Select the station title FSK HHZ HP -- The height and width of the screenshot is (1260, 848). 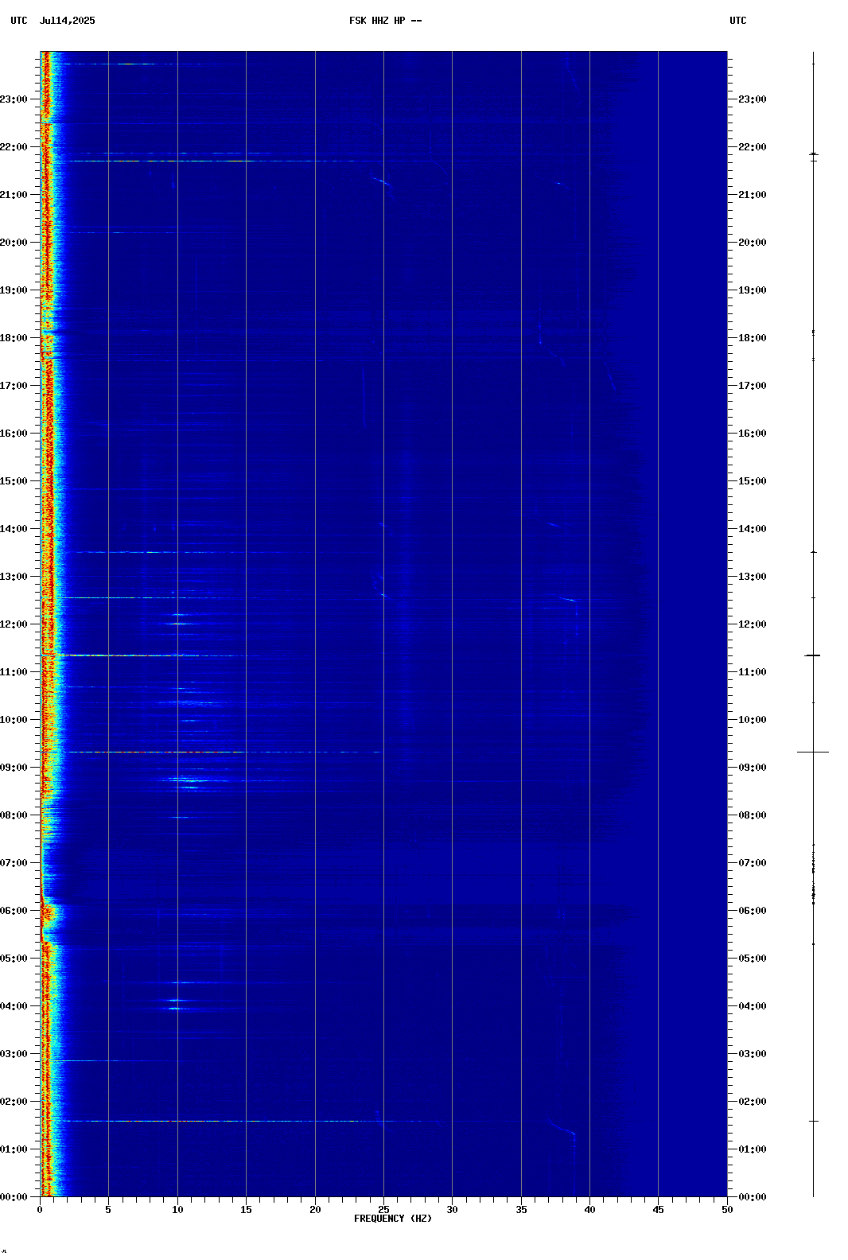pyautogui.click(x=386, y=21)
